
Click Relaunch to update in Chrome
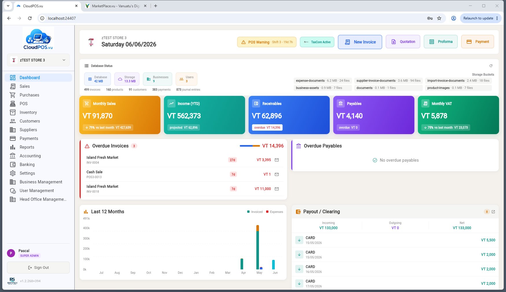pos(481,18)
